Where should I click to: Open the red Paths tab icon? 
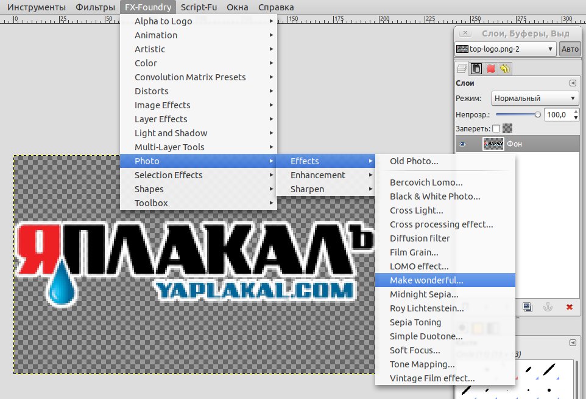490,68
